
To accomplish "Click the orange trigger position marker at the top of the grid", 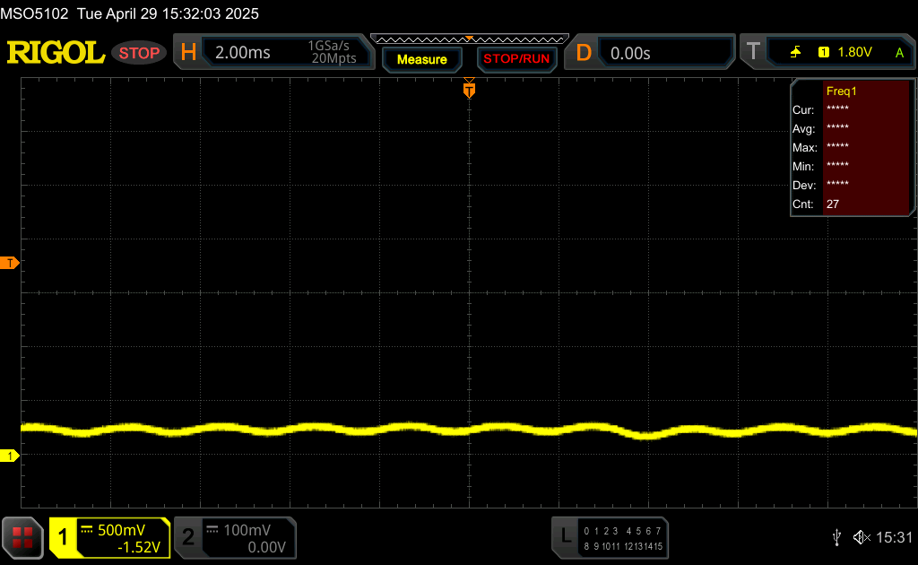I will [469, 89].
